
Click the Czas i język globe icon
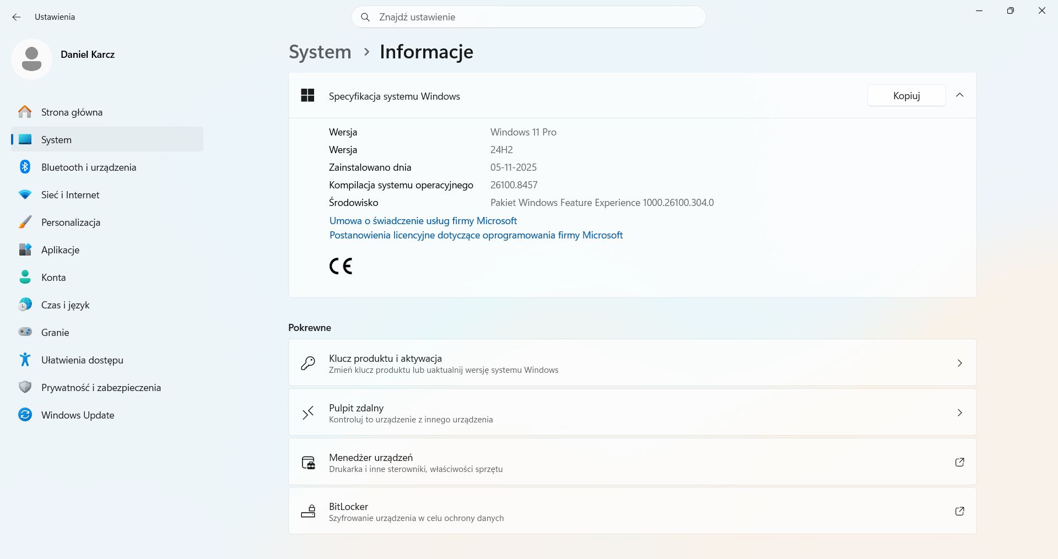[x=25, y=305]
